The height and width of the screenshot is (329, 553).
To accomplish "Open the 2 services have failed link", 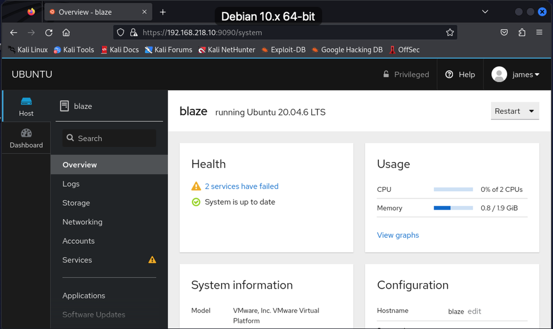I will (x=242, y=186).
